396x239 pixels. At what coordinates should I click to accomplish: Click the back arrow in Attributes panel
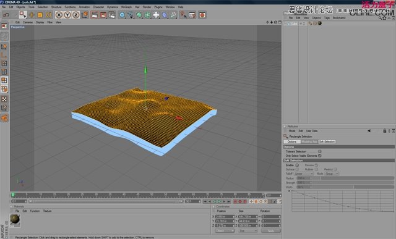coord(369,131)
